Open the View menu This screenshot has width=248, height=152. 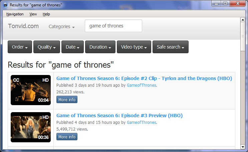tap(33, 14)
